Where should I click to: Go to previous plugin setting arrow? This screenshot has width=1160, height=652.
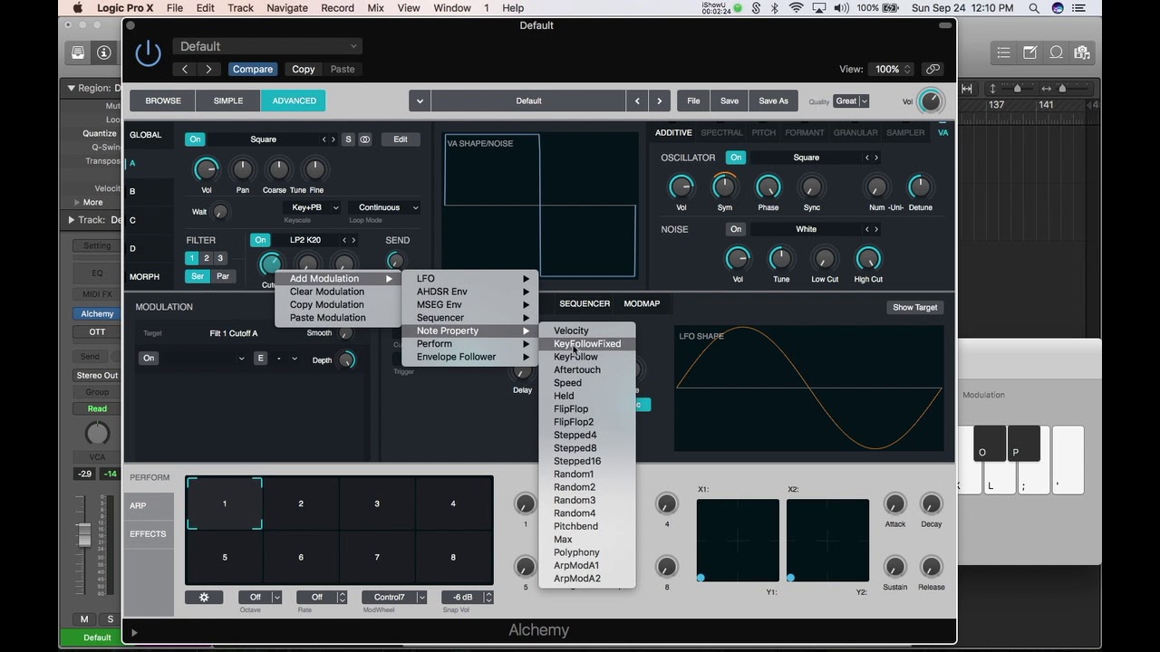[x=185, y=69]
